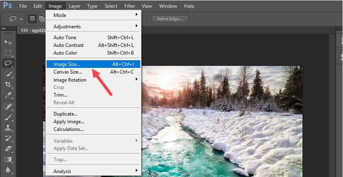Expand the collapsed tools panel double-arrow

coord(3,29)
